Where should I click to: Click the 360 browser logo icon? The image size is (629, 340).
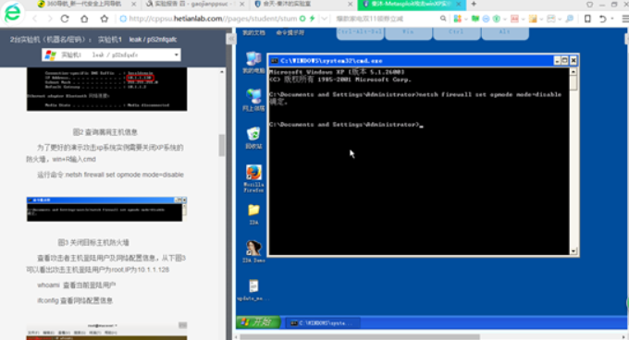pos(12,13)
